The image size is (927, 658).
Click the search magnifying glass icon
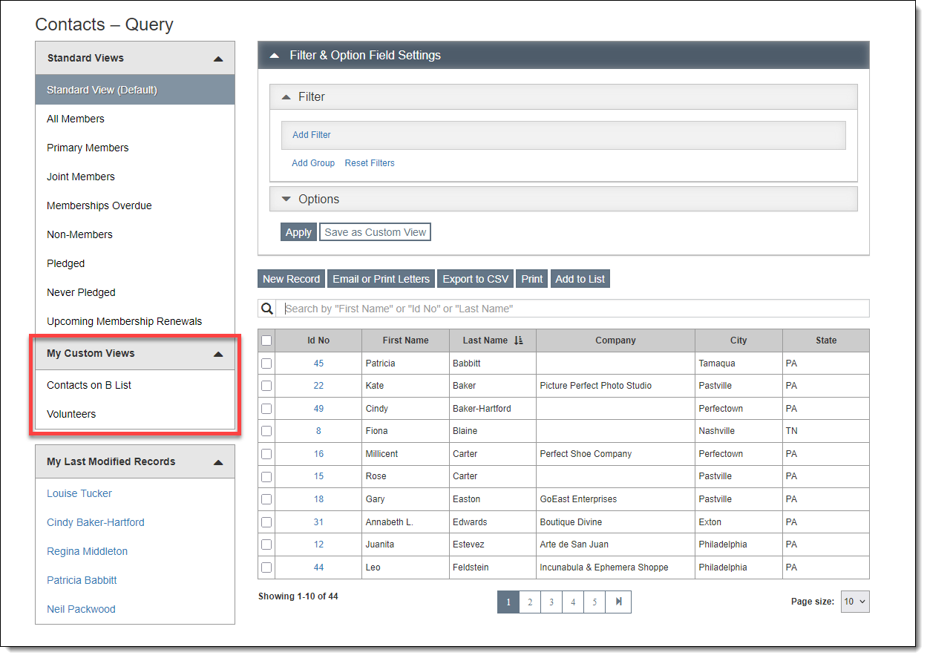(267, 309)
